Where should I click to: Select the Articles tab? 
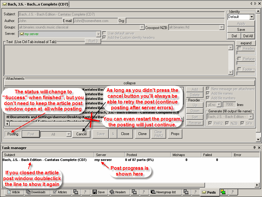coord(60,192)
